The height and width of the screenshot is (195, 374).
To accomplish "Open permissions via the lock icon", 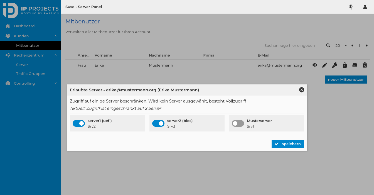I will 345,65.
